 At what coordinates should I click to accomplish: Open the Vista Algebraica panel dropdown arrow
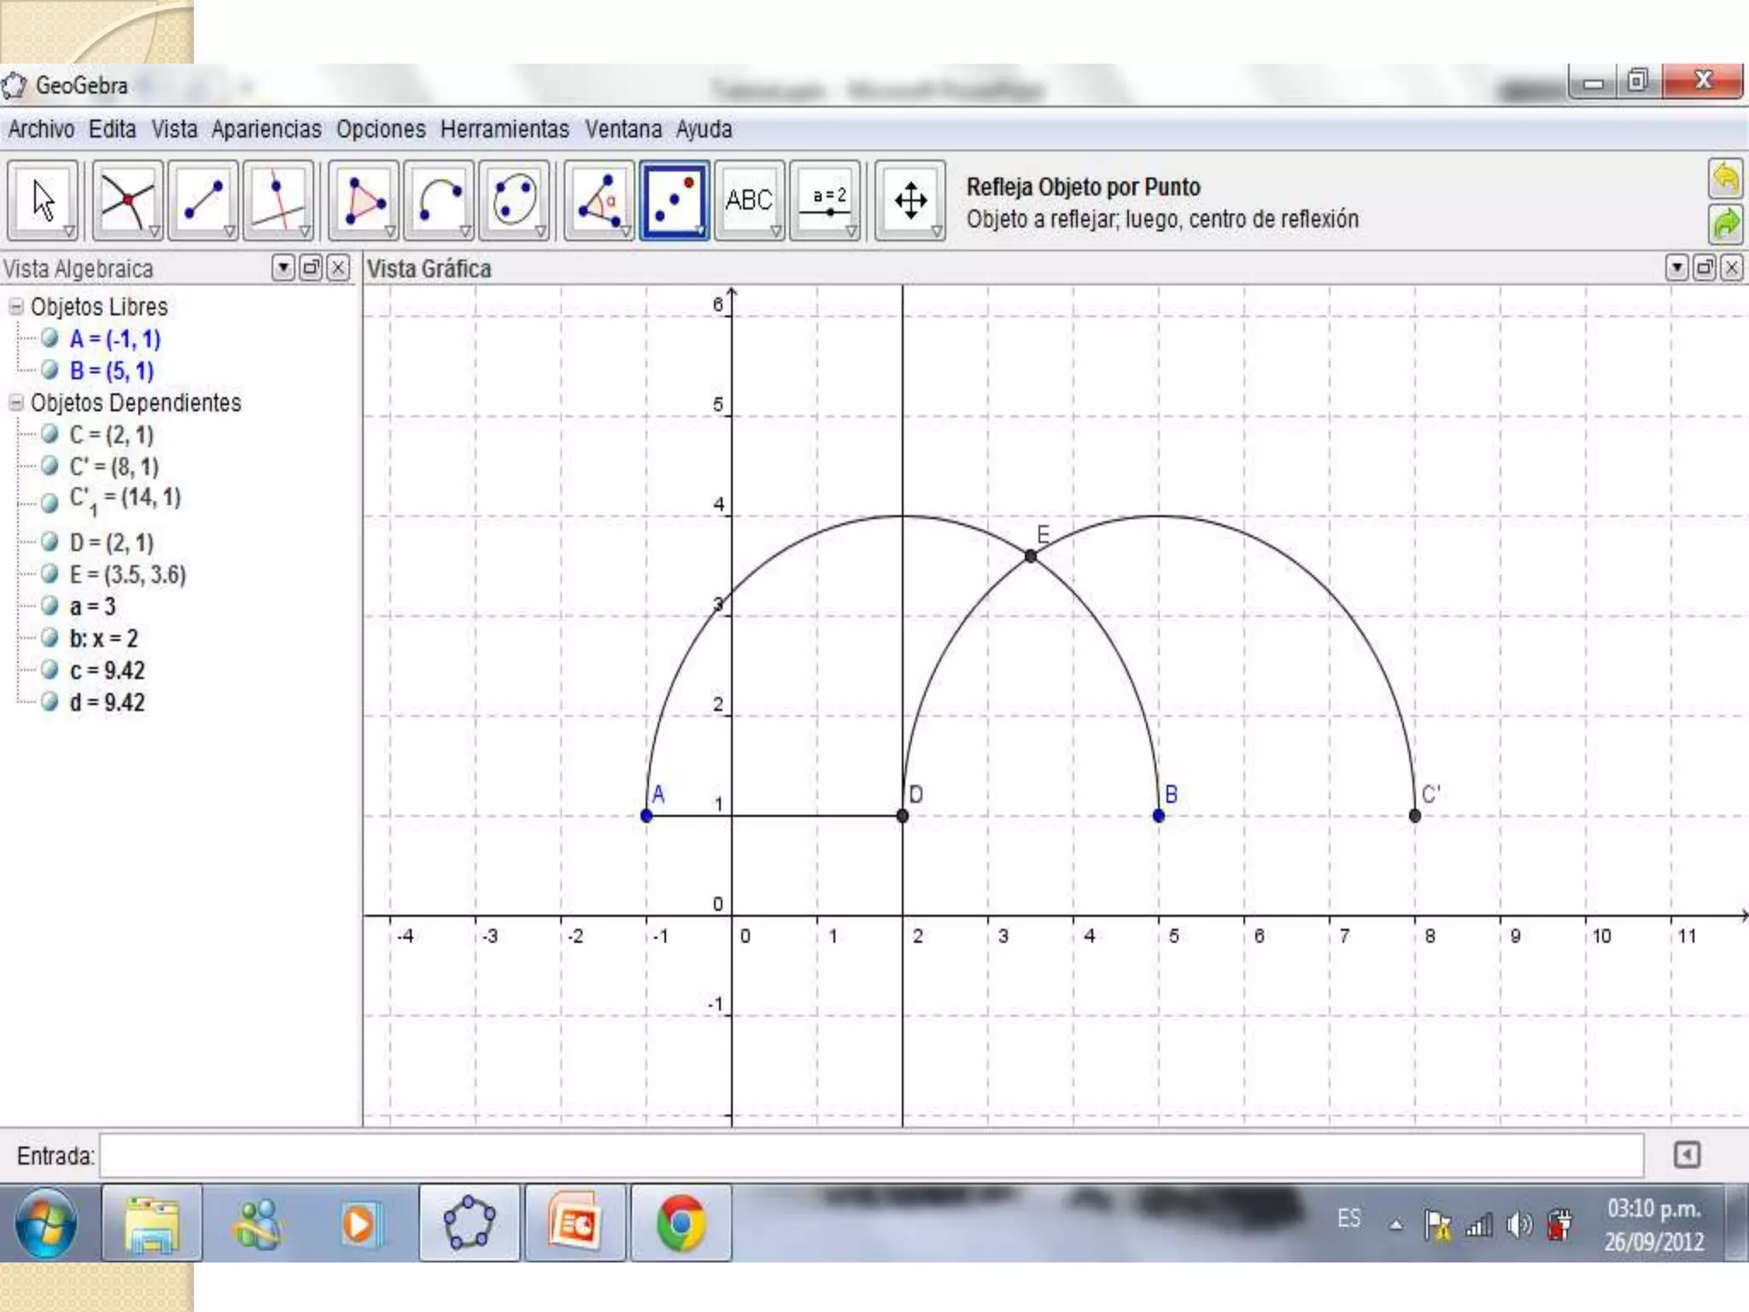[x=283, y=268]
